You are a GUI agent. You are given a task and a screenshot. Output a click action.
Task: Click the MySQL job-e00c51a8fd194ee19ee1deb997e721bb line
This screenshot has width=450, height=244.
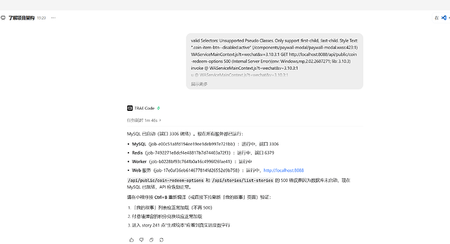tap(205, 144)
